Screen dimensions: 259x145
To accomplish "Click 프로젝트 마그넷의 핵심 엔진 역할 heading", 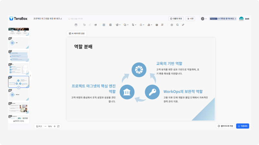I will (94, 89).
